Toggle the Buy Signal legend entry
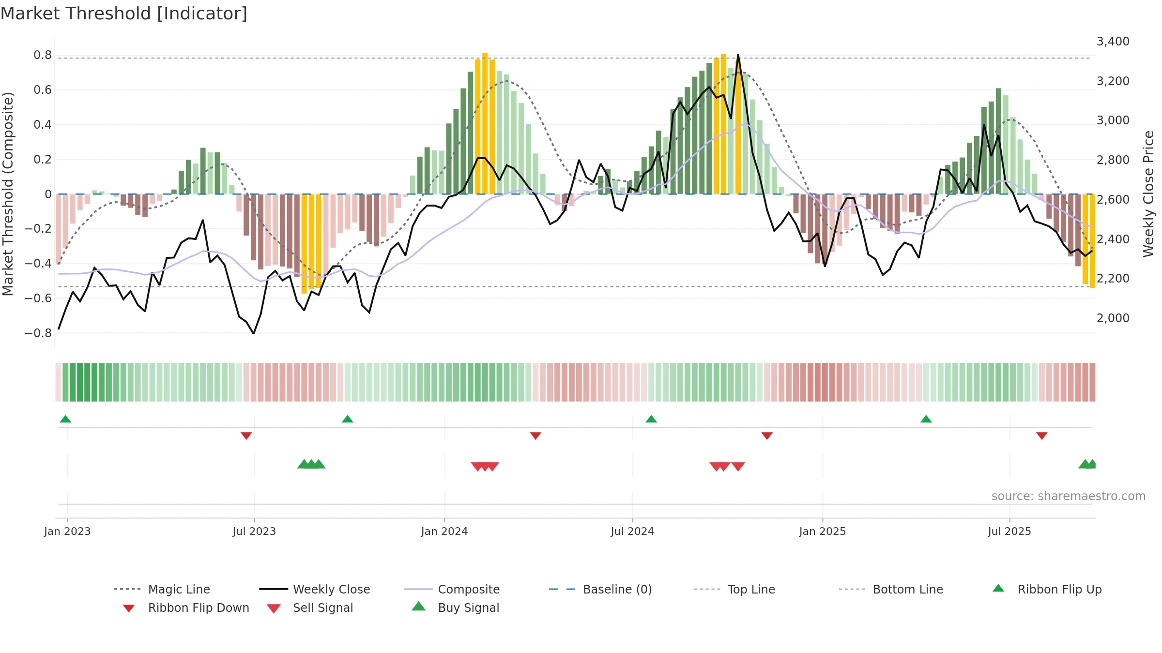This screenshot has width=1162, height=653. tap(455, 608)
